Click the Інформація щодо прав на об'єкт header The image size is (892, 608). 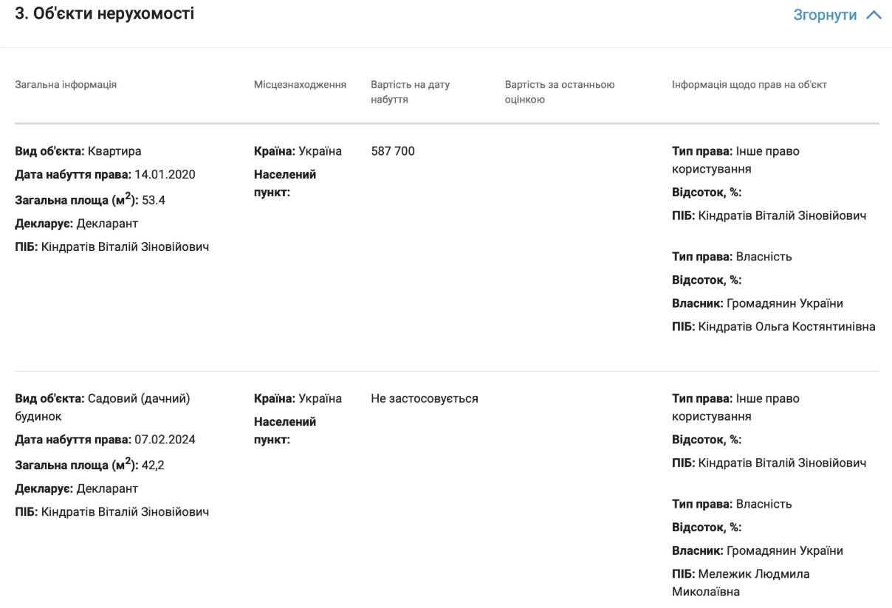[x=749, y=84]
